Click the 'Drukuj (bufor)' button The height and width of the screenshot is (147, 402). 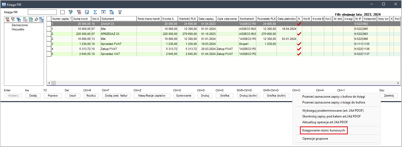point(249,96)
